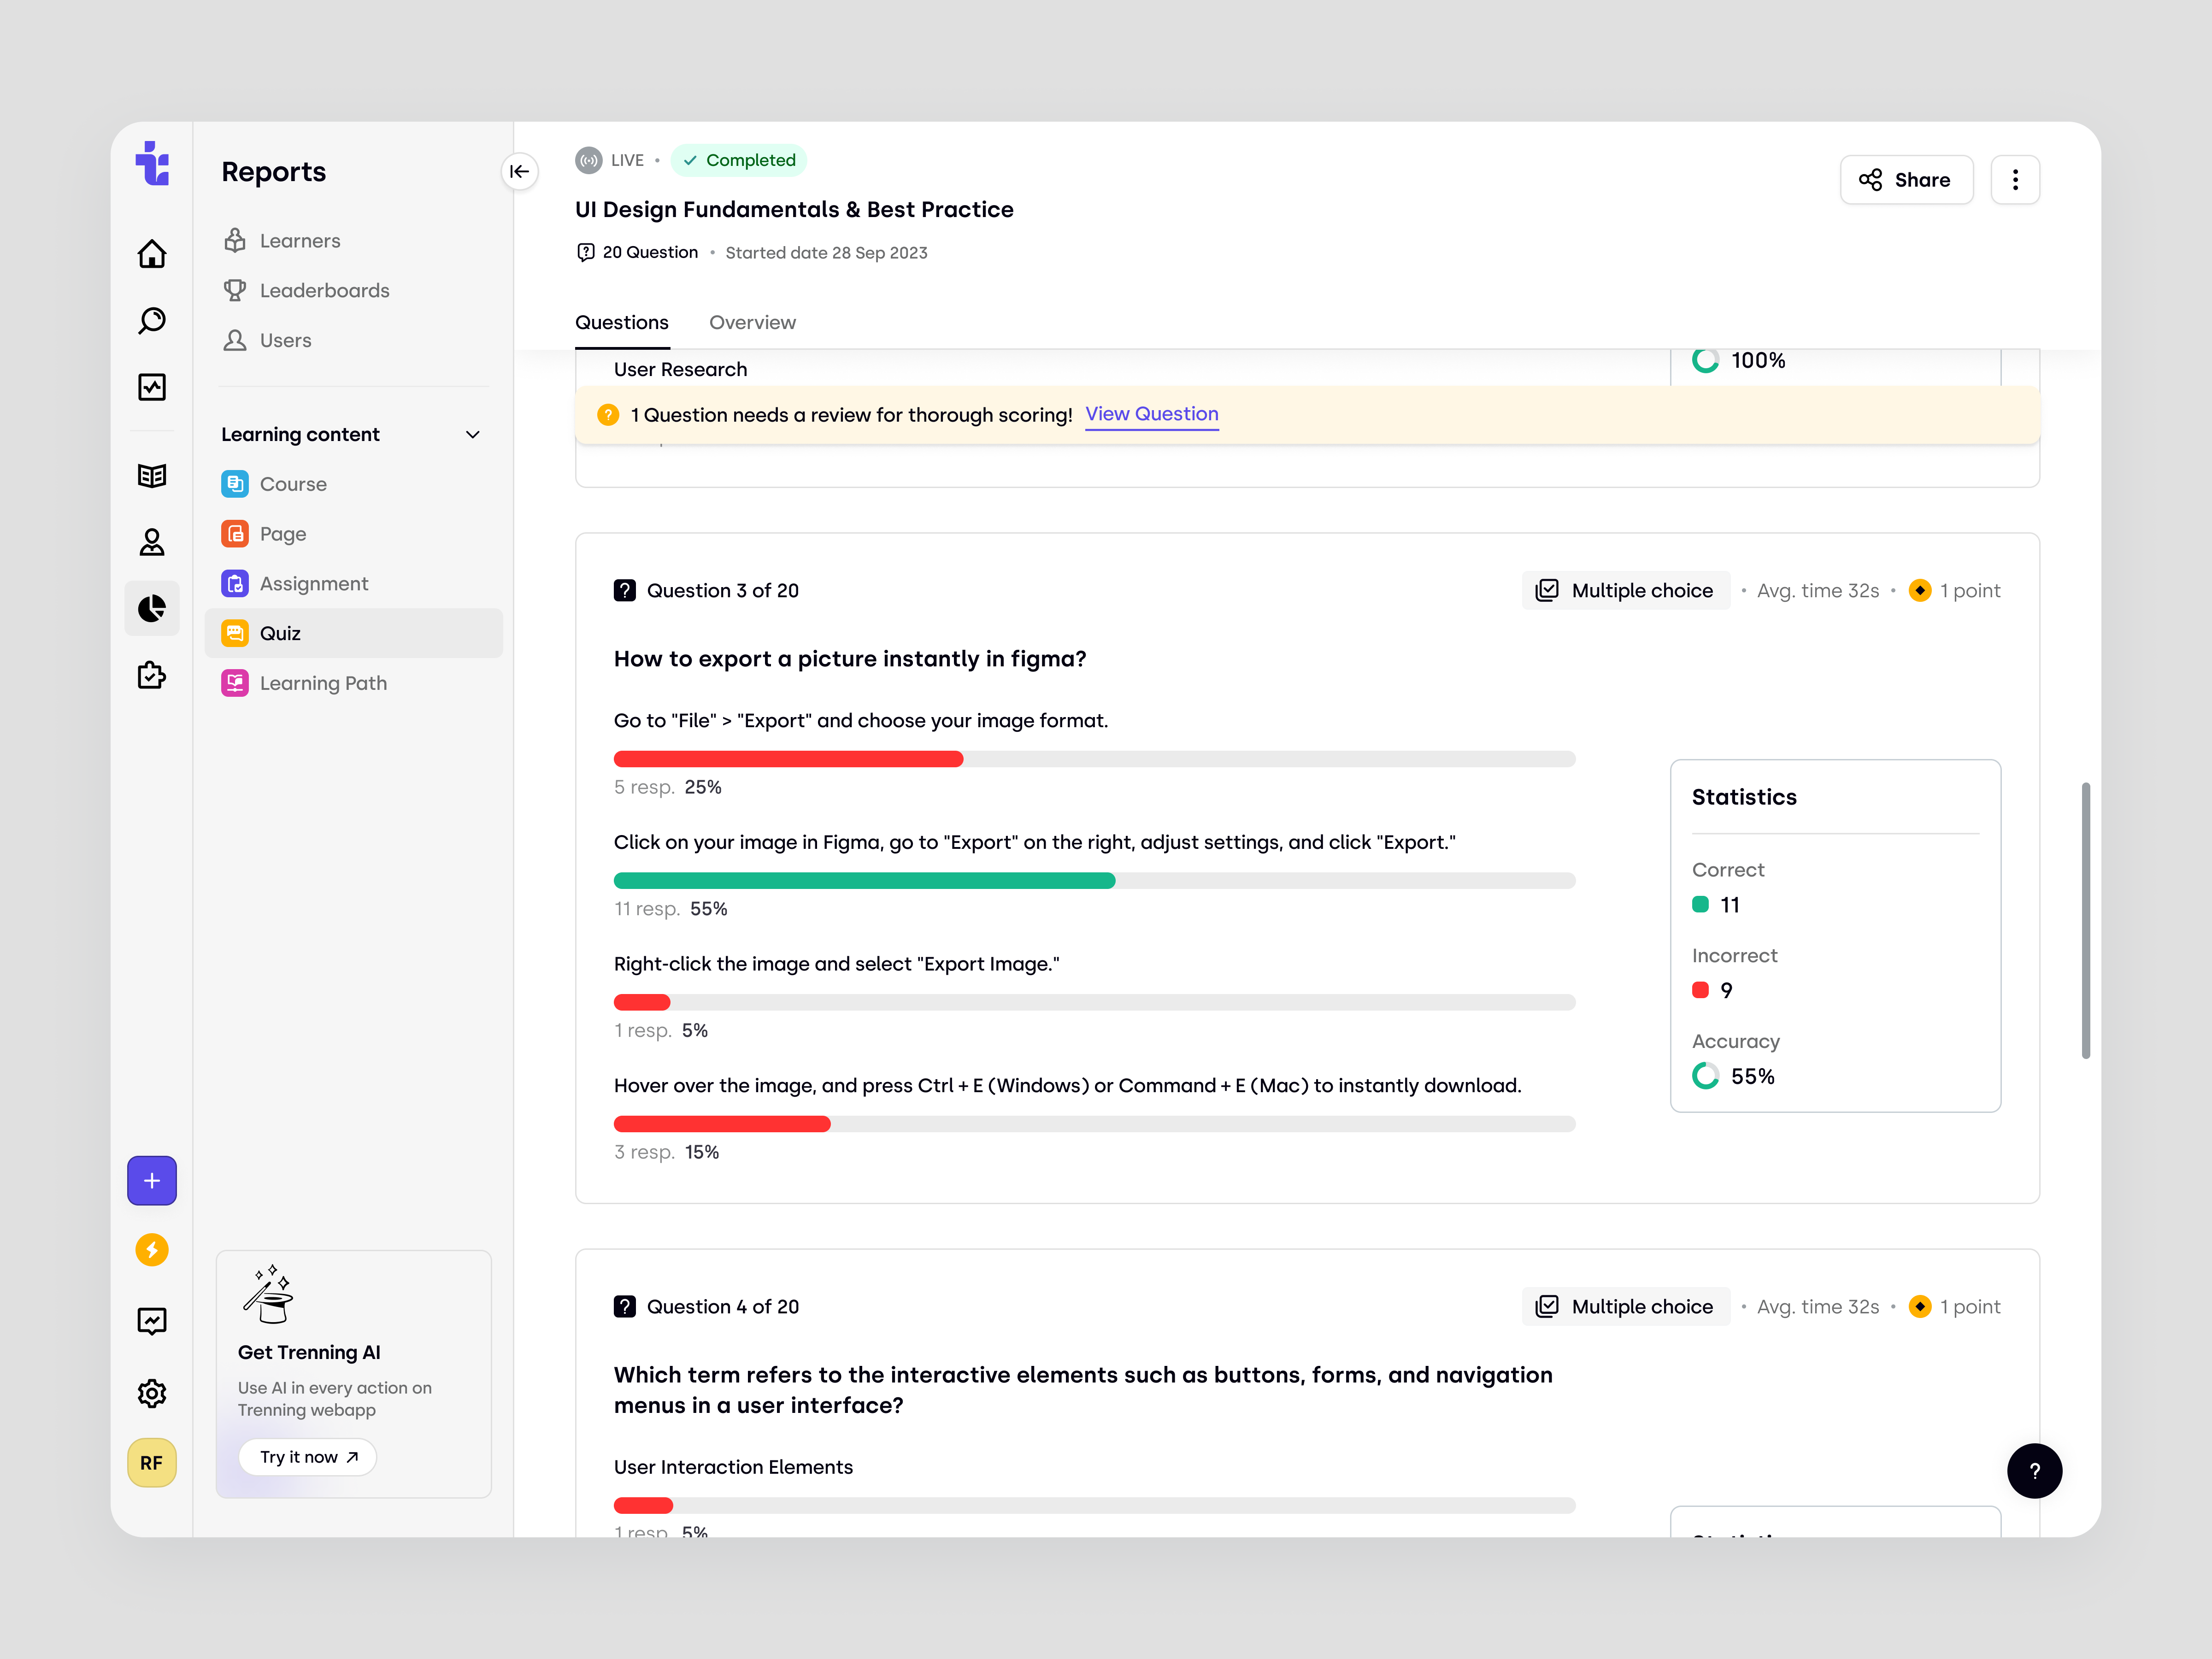This screenshot has width=2212, height=1659.
Task: Open the floating help question mark button
Action: (x=2035, y=1470)
